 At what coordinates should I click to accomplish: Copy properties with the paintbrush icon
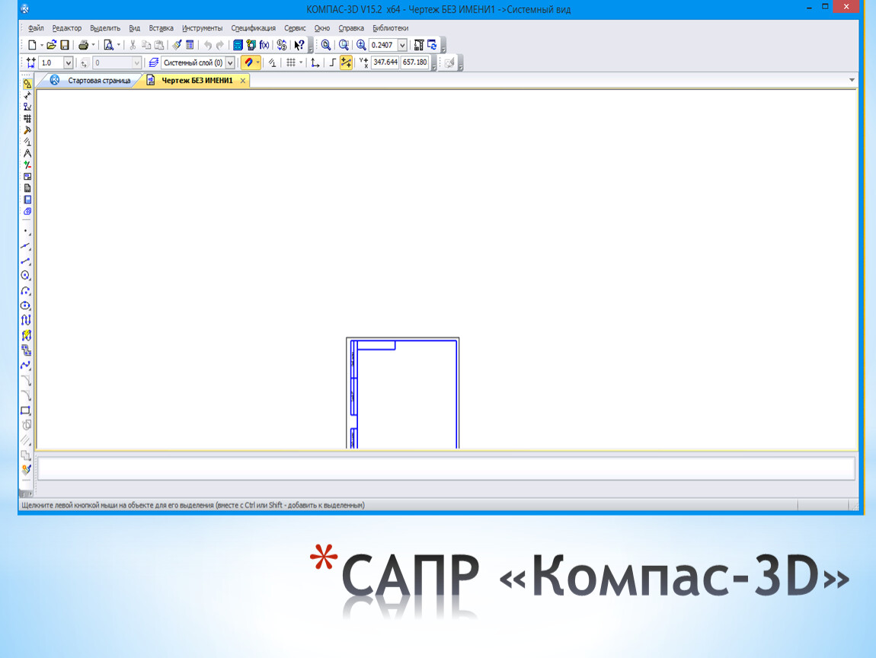pos(177,45)
